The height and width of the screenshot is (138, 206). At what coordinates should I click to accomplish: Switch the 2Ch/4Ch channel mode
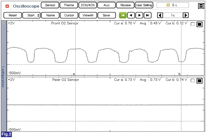point(87,5)
